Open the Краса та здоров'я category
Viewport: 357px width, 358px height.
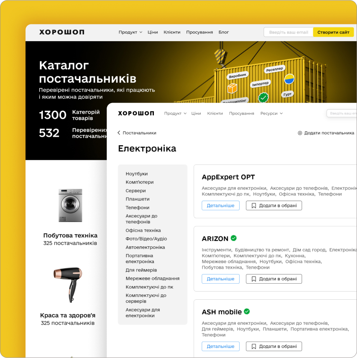(x=68, y=315)
